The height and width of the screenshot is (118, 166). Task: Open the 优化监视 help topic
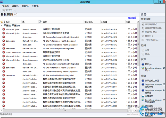[x=149, y=106]
